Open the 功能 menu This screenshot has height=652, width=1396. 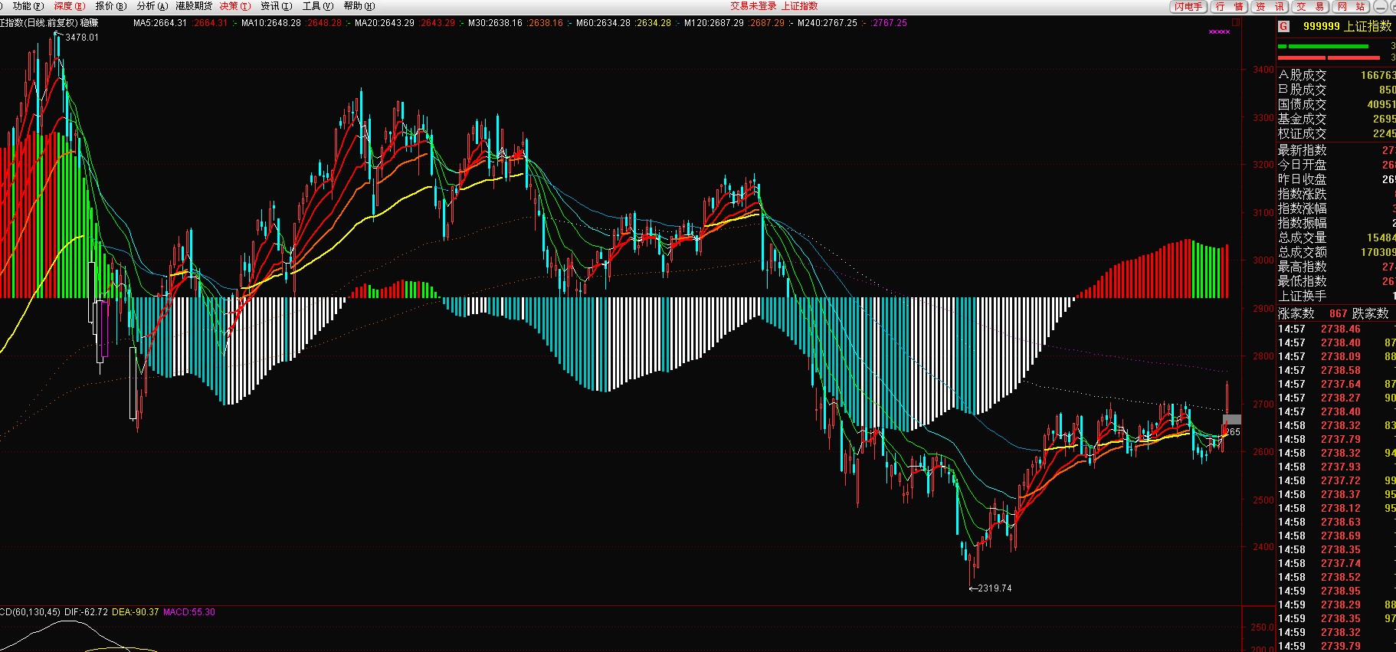click(x=28, y=6)
